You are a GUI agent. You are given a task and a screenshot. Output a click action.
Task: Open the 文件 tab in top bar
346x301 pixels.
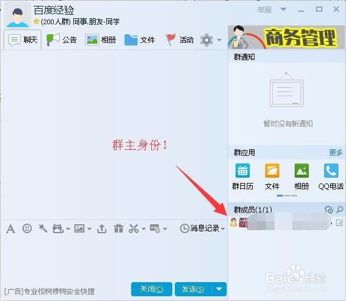pos(140,40)
